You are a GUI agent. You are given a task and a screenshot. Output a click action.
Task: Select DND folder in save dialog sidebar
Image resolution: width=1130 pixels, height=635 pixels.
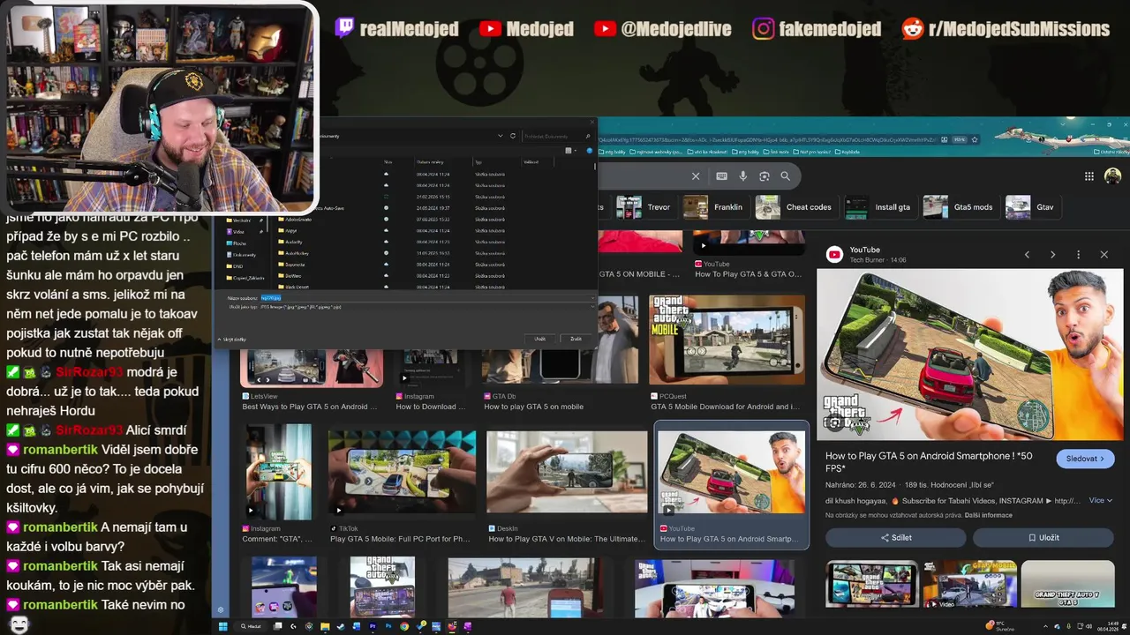237,265
